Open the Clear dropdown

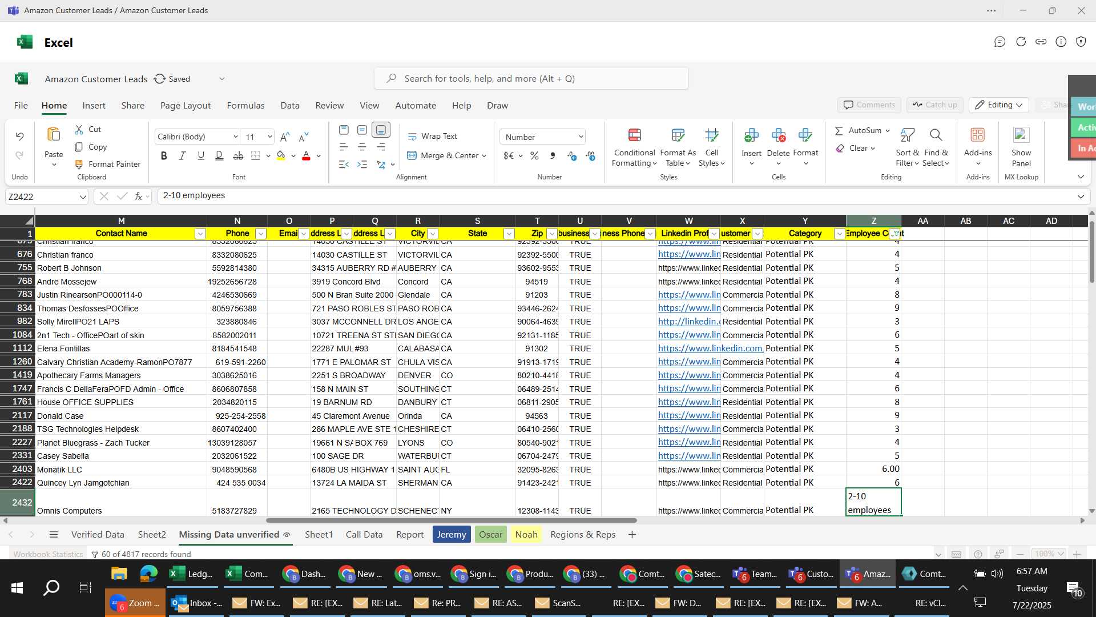855,149
